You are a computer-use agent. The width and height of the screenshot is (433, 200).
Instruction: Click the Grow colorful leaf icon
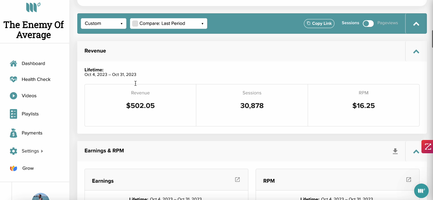click(13, 168)
